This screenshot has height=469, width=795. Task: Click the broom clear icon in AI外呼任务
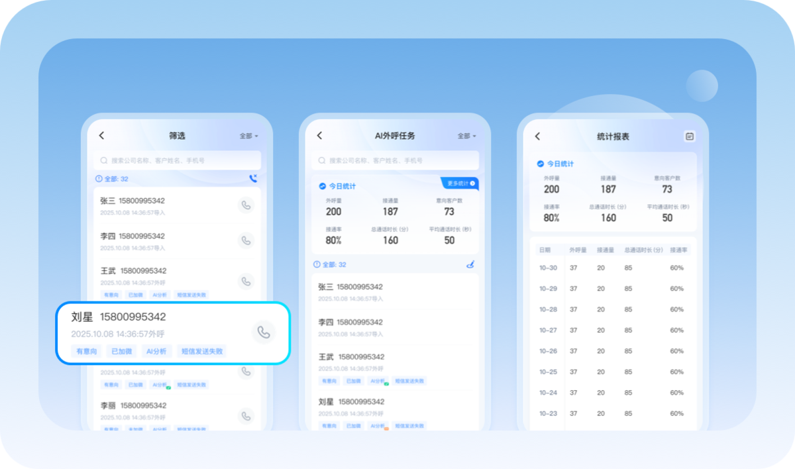tap(471, 264)
